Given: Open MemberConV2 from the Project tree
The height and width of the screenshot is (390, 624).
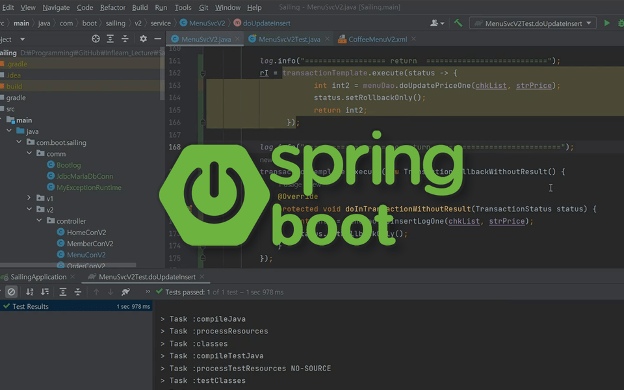Looking at the screenshot, I should click(x=85, y=243).
